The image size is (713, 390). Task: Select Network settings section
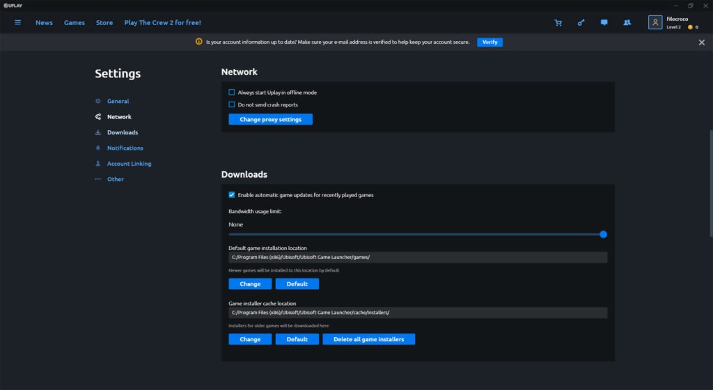119,117
